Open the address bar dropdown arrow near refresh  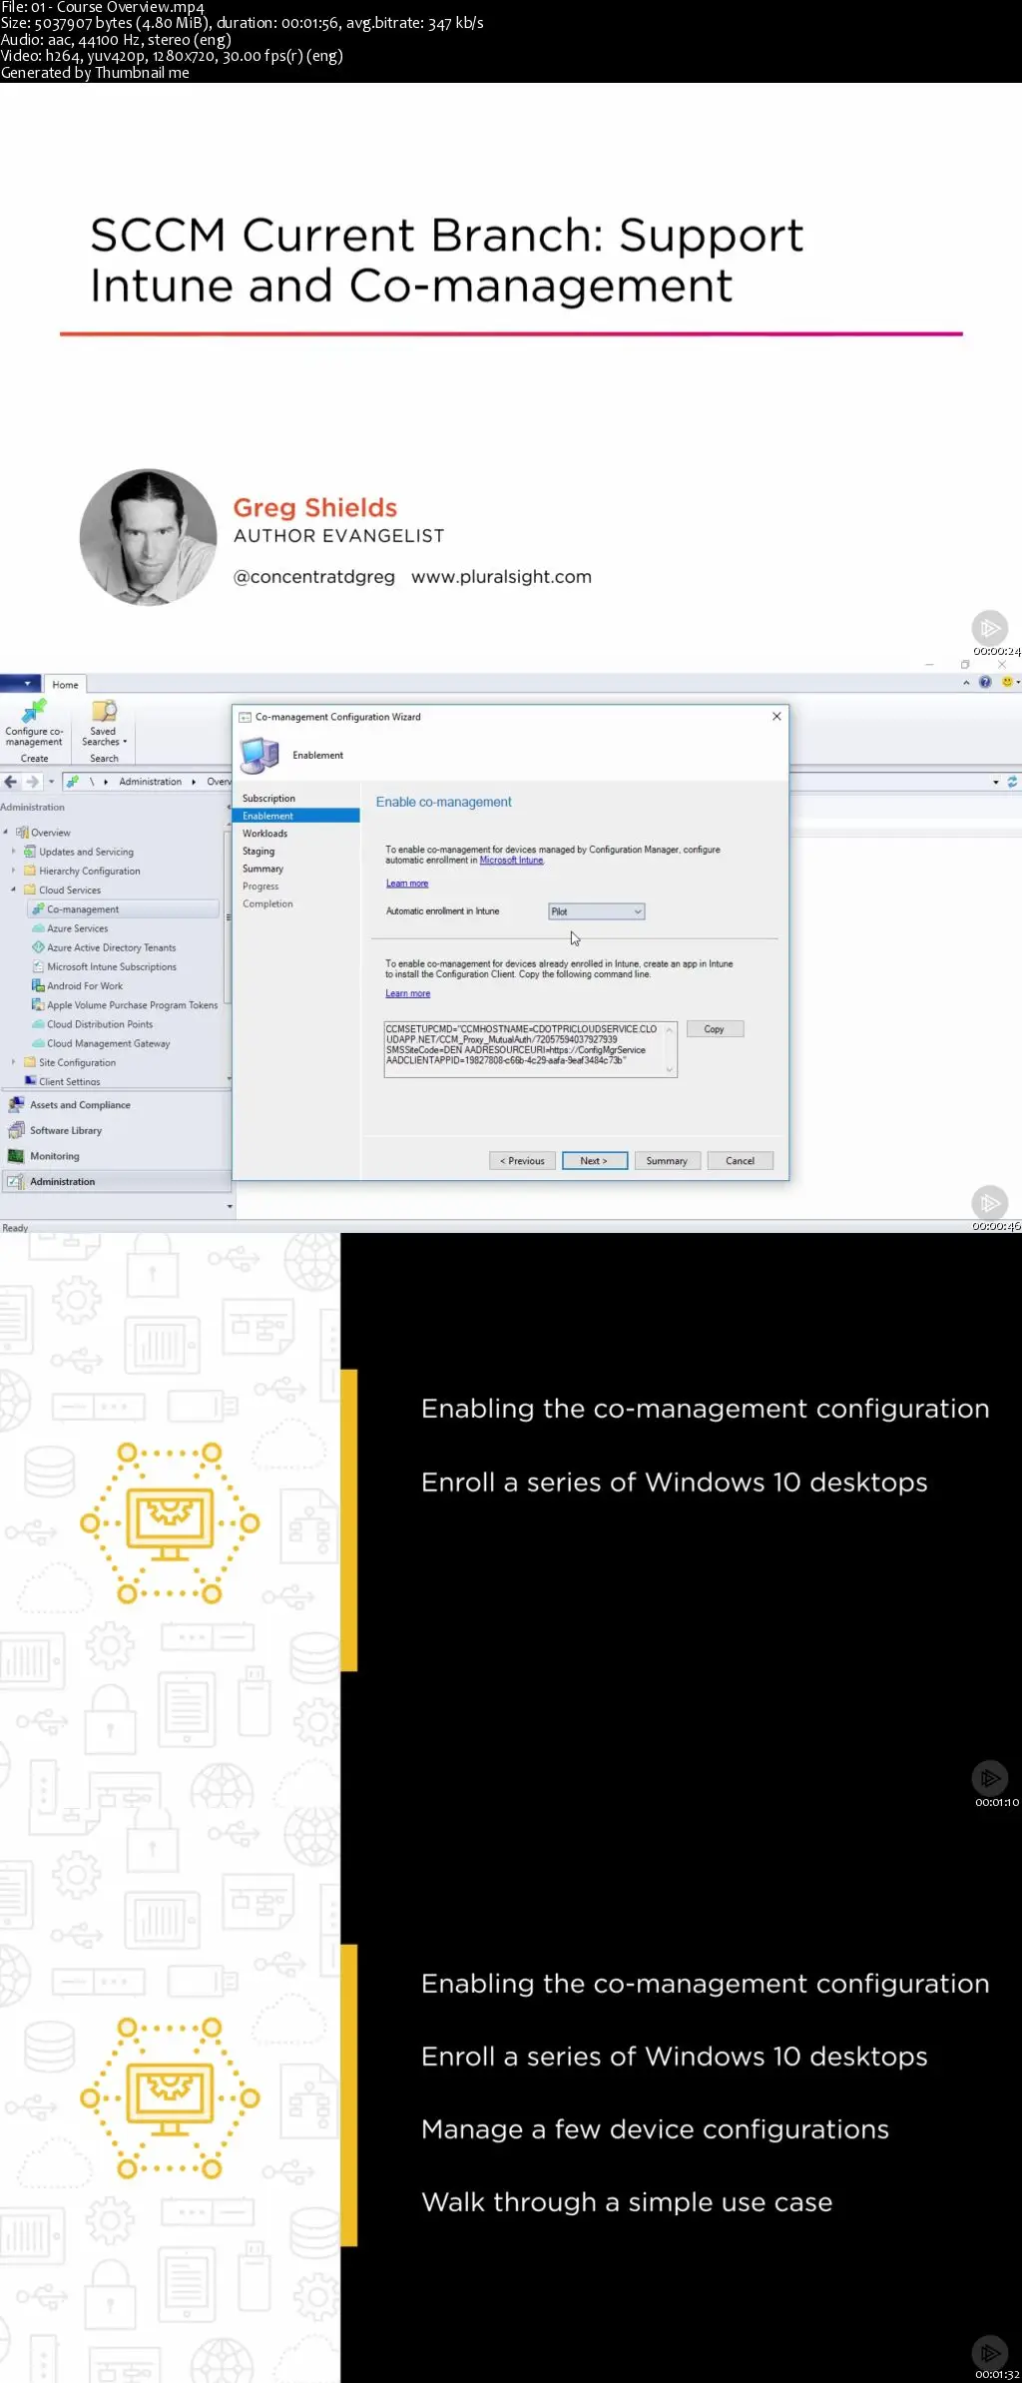click(x=996, y=783)
